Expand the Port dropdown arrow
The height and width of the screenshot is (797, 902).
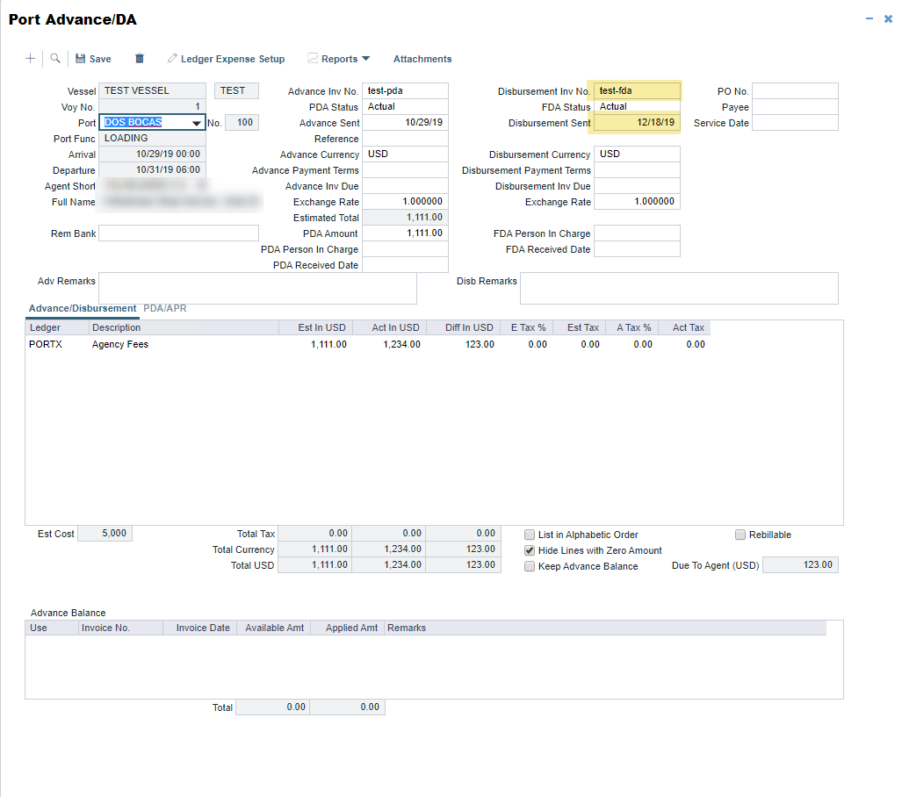click(x=197, y=123)
